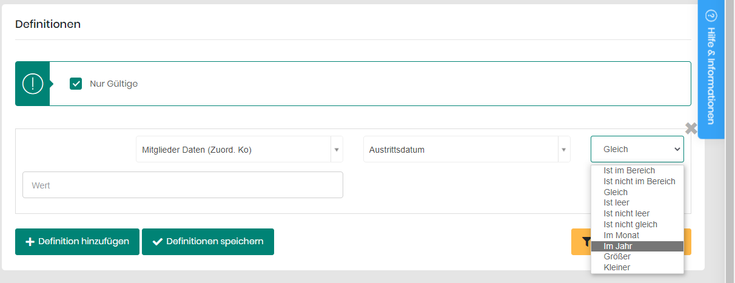
Task: Choose the Ist nicht leer option
Action: [626, 213]
